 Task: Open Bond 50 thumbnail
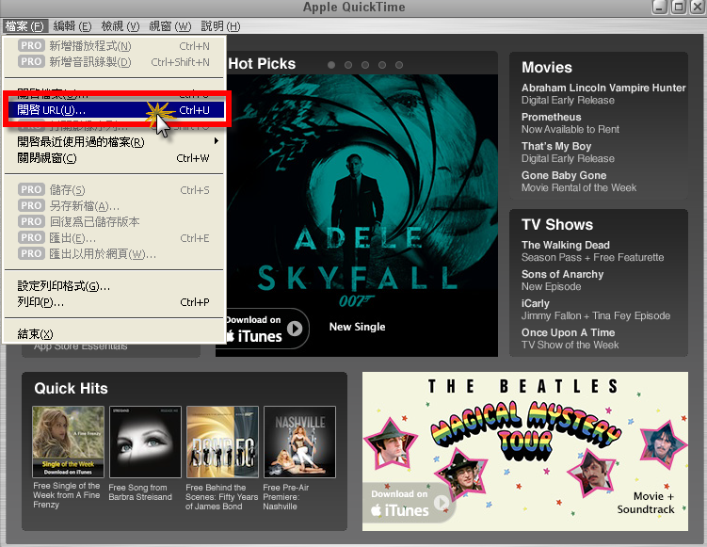223,442
